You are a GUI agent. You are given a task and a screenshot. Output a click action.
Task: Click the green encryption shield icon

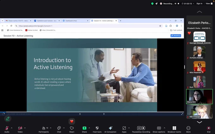pyautogui.click(x=152, y=3)
